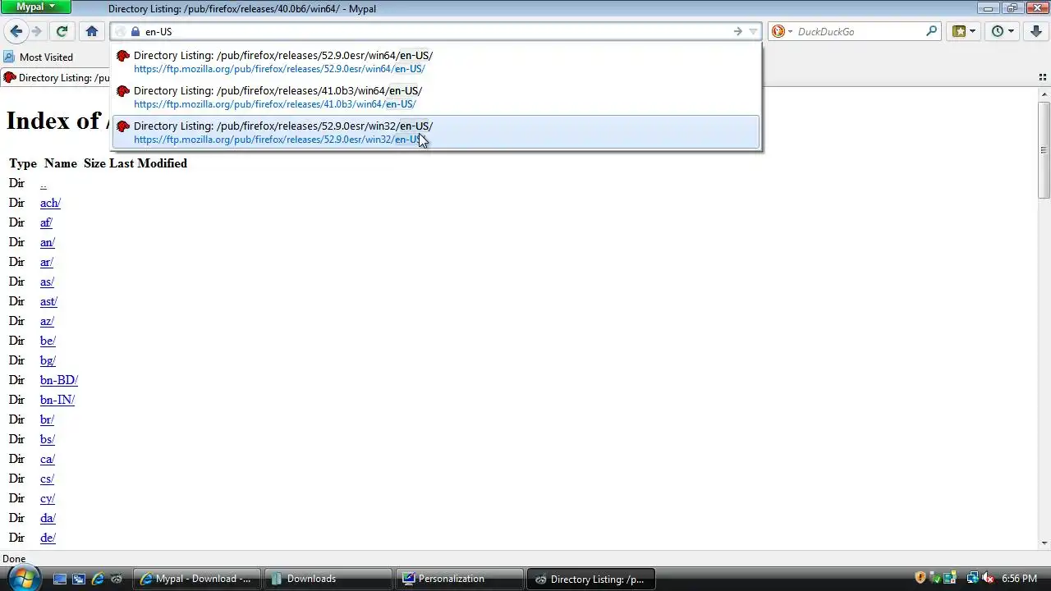1051x591 pixels.
Task: Click the Go arrow in the address bar
Action: pos(737,31)
